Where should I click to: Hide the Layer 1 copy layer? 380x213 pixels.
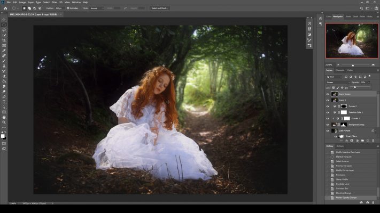pyautogui.click(x=328, y=94)
